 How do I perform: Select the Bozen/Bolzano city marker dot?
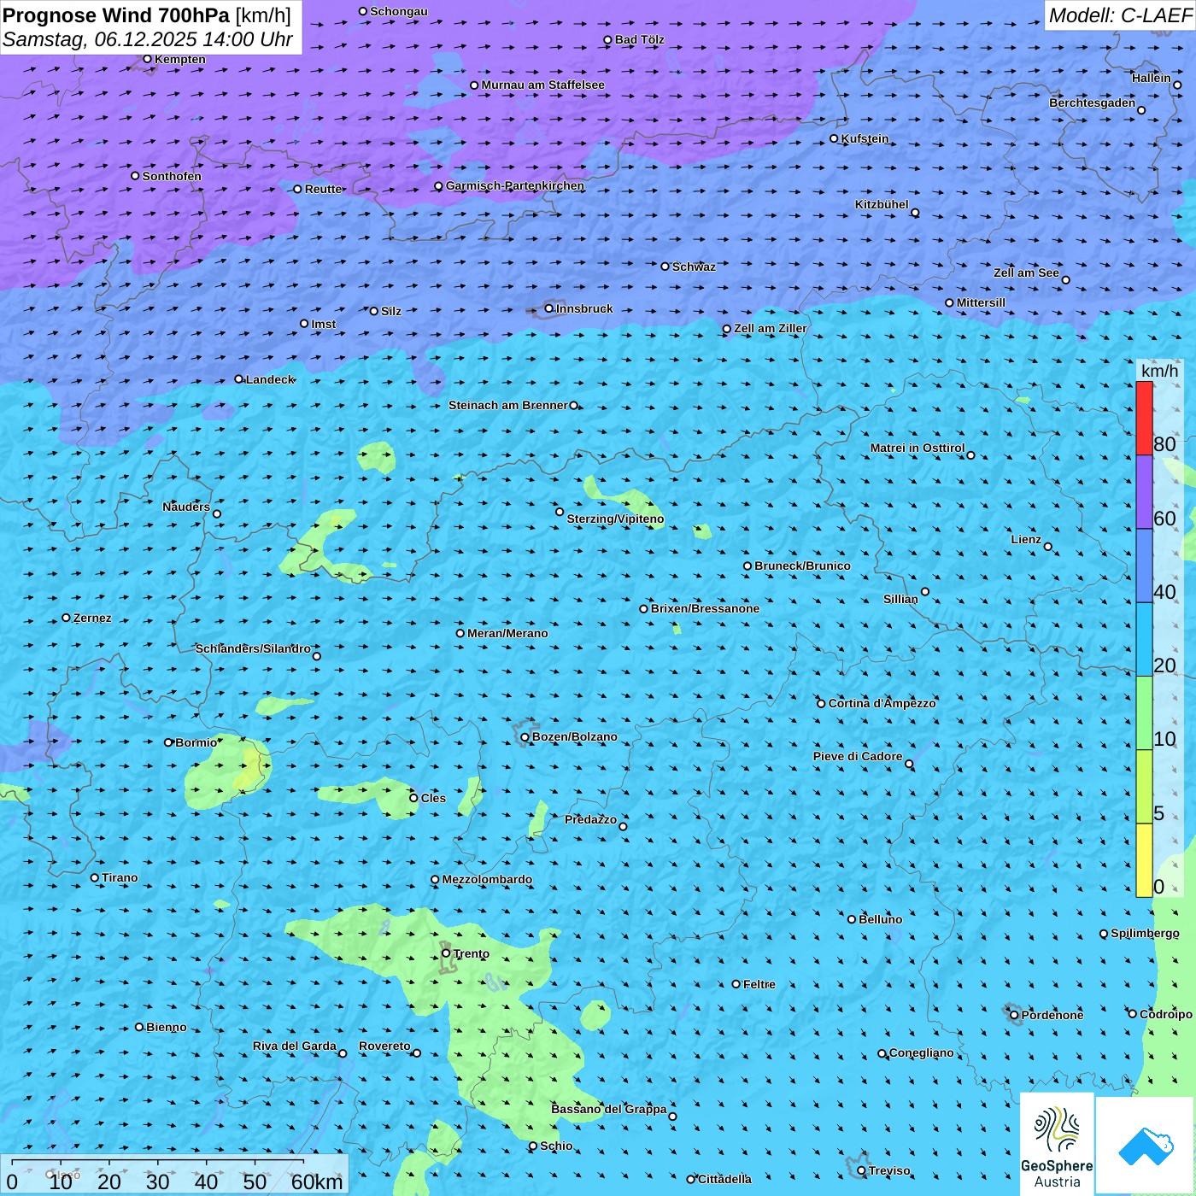click(525, 737)
